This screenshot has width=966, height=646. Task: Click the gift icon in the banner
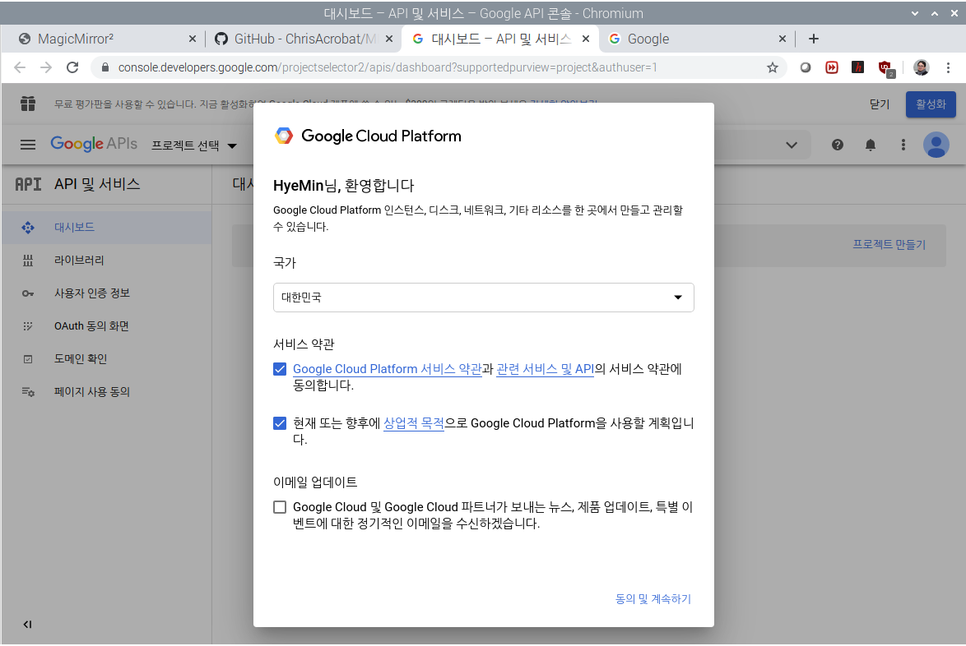pyautogui.click(x=28, y=104)
